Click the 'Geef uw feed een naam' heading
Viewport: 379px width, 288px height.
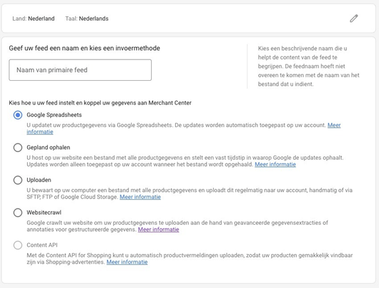click(x=84, y=48)
